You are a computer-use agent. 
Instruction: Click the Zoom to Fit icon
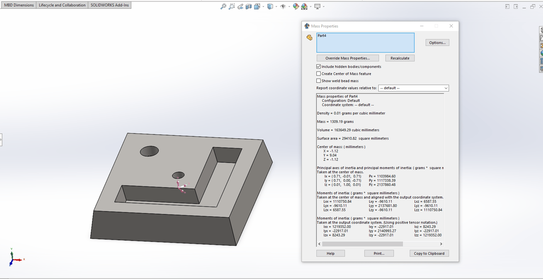(223, 6)
